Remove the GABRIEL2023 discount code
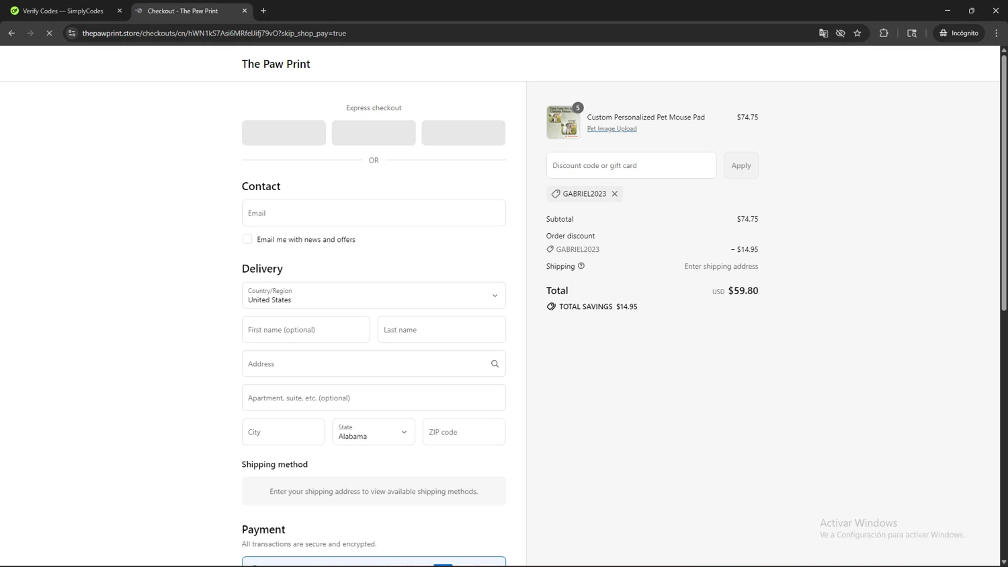Image resolution: width=1008 pixels, height=567 pixels. point(614,193)
